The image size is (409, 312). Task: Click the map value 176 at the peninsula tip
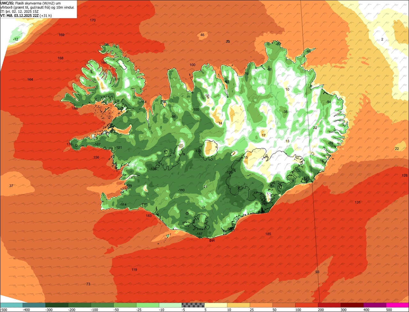(x=69, y=144)
